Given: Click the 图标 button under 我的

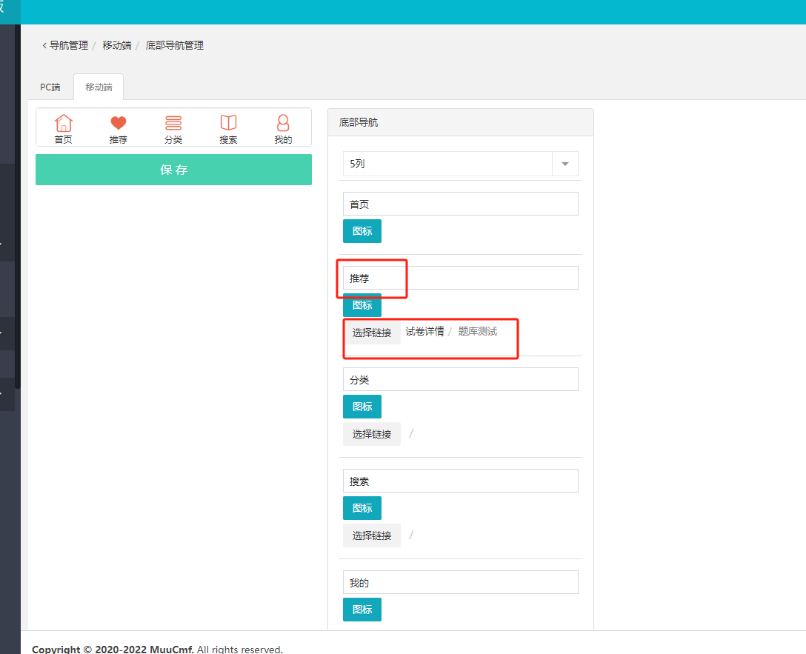Looking at the screenshot, I should (x=362, y=610).
